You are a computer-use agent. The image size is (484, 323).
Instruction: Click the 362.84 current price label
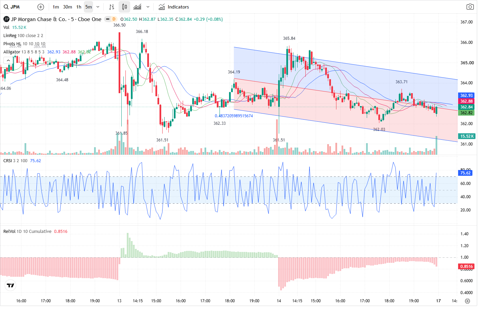coord(466,107)
